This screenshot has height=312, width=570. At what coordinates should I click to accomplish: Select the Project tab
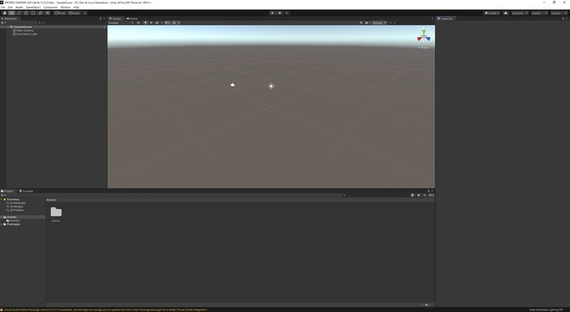7,191
